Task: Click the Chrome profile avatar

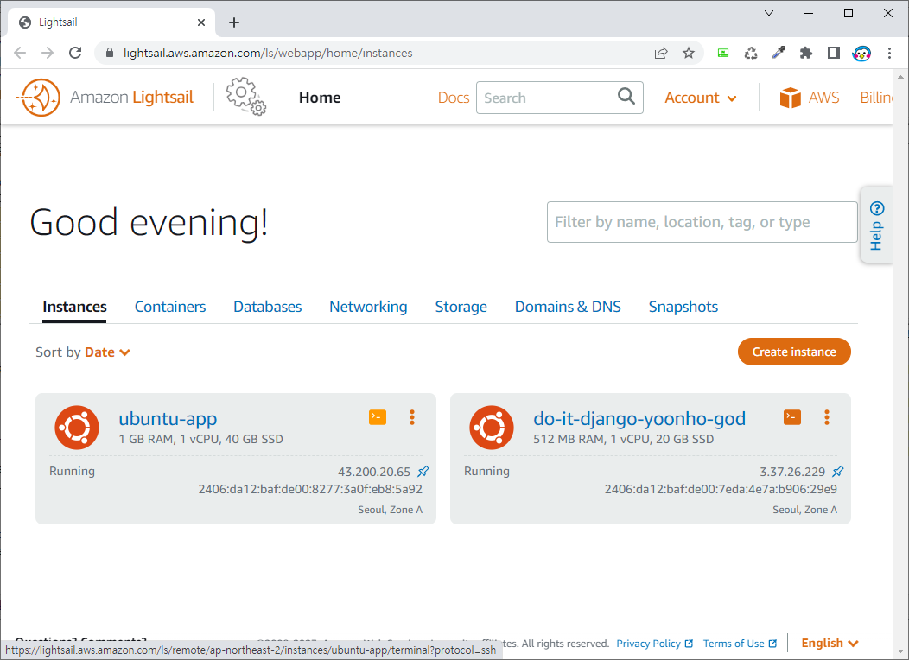Action: click(x=861, y=54)
